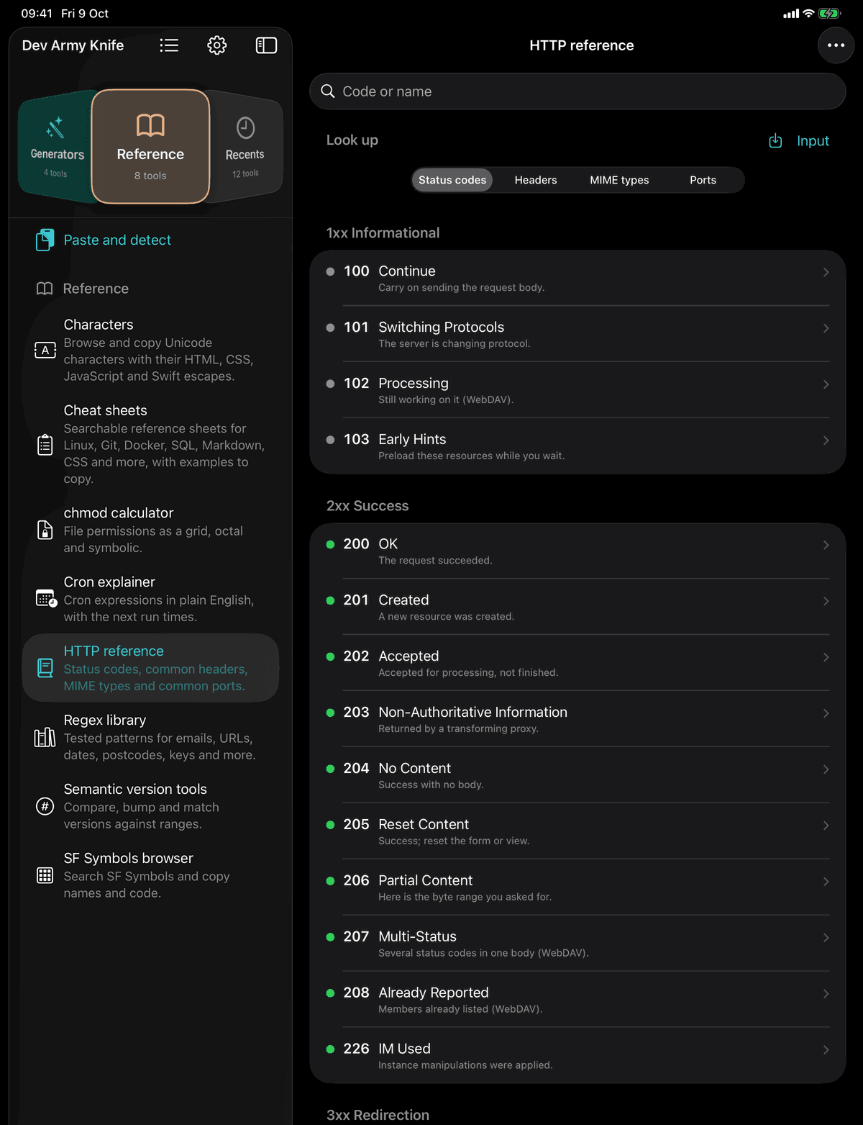The image size is (863, 1125).
Task: Open Semantic version tools
Action: click(x=150, y=806)
